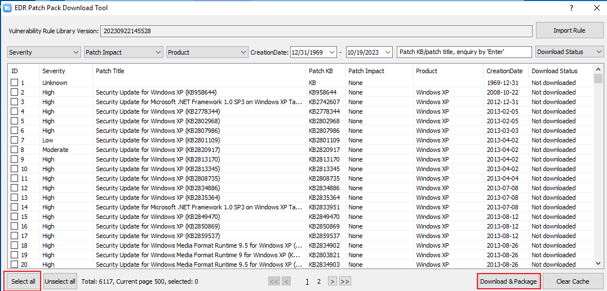
Task: Switch to page 2 of results
Action: [x=318, y=281]
